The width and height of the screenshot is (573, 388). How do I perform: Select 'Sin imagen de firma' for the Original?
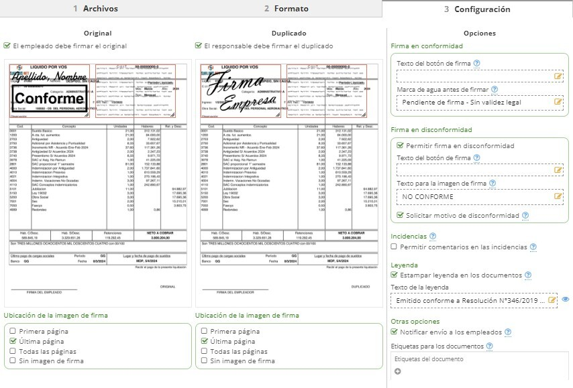tap(13, 361)
